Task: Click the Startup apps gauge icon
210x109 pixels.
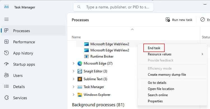Action: (6, 64)
